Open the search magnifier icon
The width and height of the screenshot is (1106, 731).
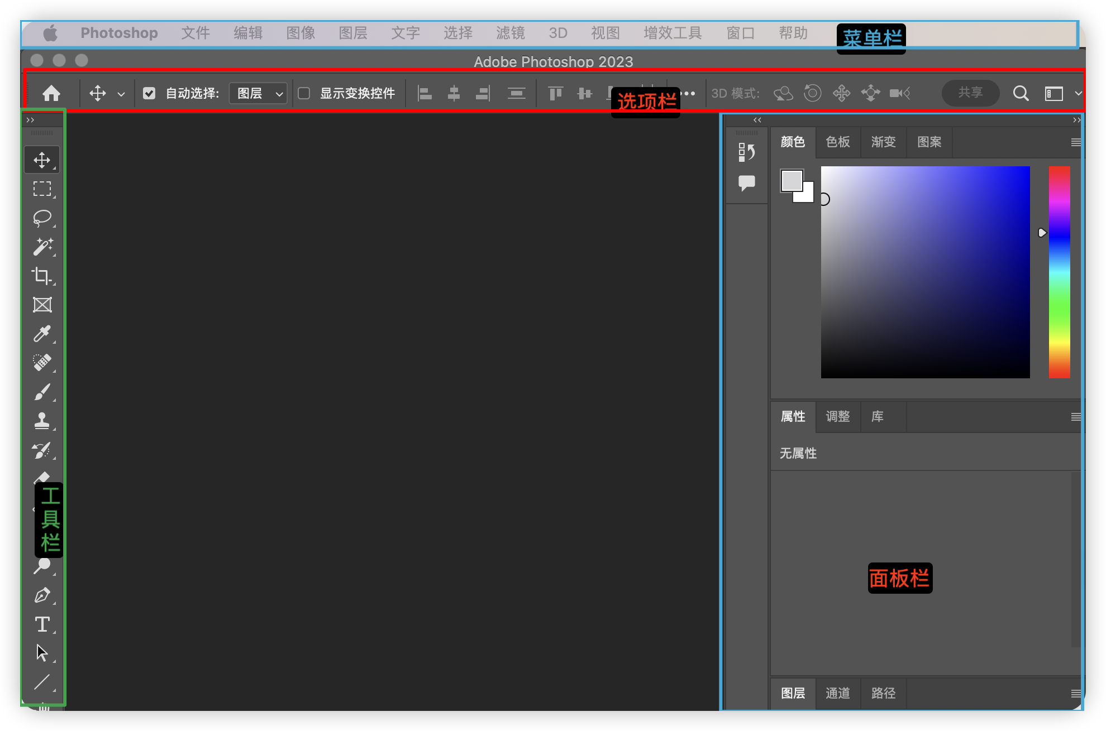[x=1021, y=93]
